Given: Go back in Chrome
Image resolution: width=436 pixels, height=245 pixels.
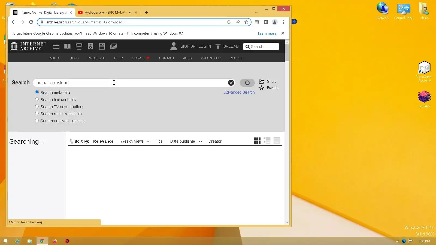Looking at the screenshot, I should point(14,22).
